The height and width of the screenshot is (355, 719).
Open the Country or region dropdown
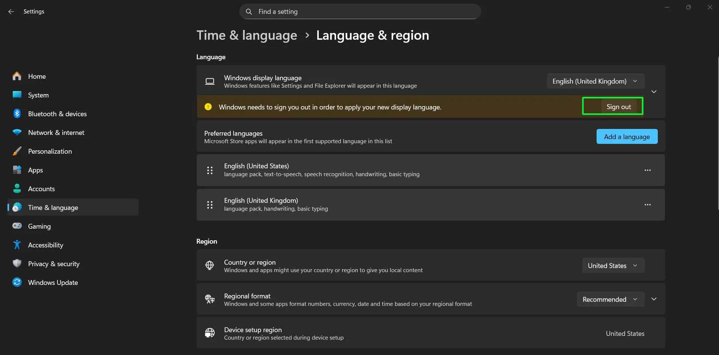pyautogui.click(x=613, y=265)
